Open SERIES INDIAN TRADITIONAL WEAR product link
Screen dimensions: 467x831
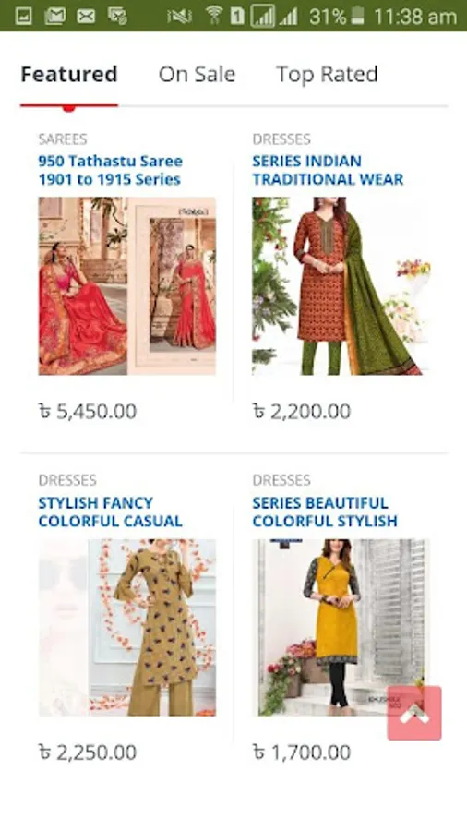pos(328,170)
